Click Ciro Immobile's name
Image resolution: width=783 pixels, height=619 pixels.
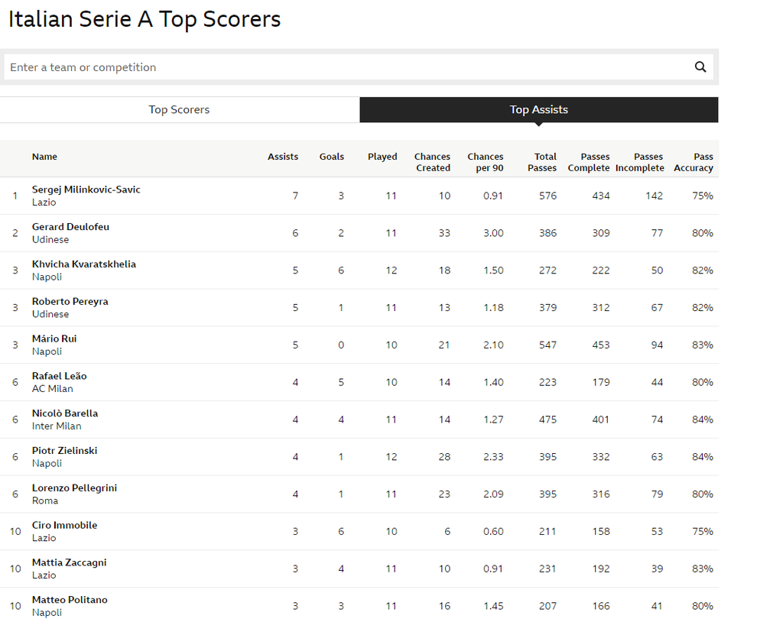coord(65,526)
